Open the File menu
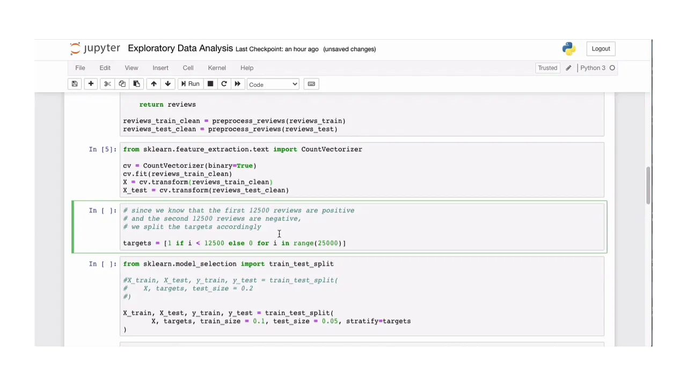The width and height of the screenshot is (687, 386). [x=80, y=68]
